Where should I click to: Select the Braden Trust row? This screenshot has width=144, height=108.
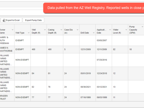(x=72, y=97)
